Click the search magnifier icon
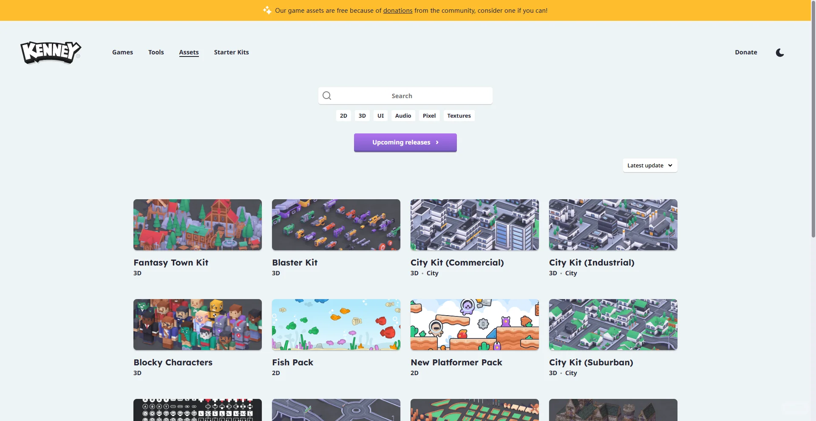Screen dimensions: 816x421 point(327,96)
